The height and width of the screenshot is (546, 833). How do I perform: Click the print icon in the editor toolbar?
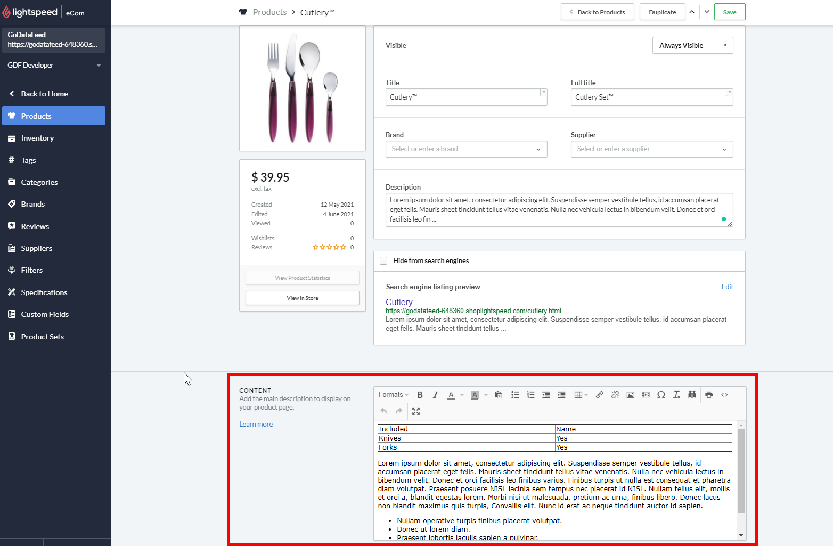tap(709, 395)
